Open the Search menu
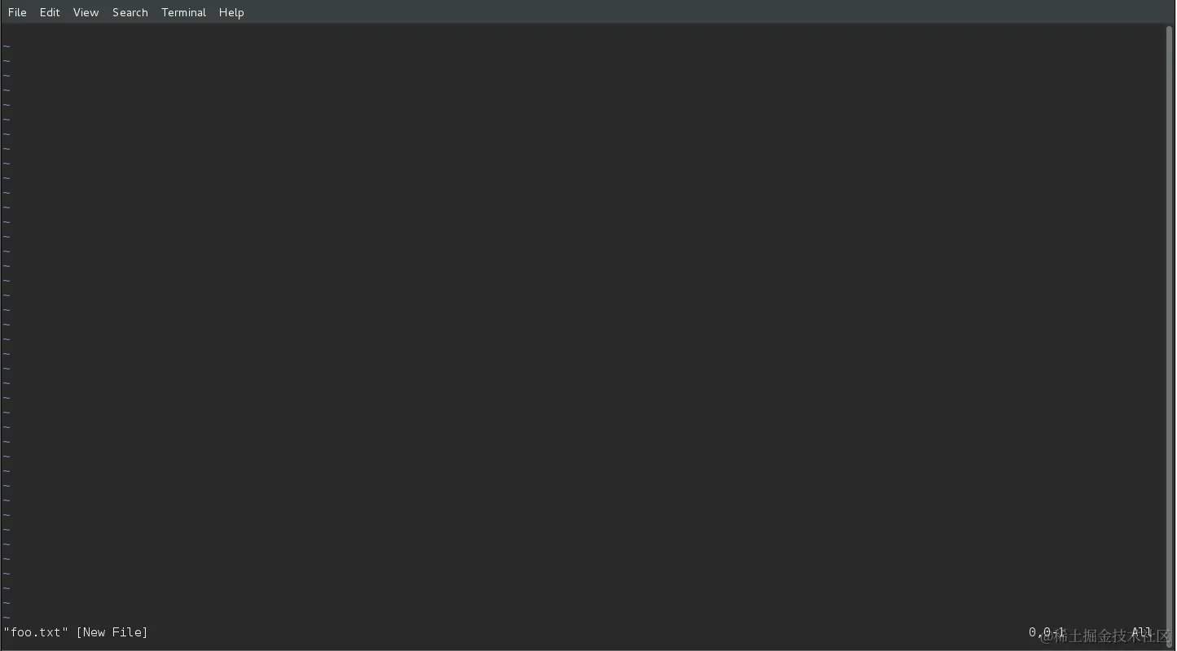Image resolution: width=1177 pixels, height=651 pixels. point(130,12)
